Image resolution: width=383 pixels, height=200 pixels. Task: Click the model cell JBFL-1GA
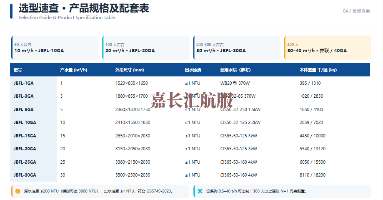(x=23, y=83)
